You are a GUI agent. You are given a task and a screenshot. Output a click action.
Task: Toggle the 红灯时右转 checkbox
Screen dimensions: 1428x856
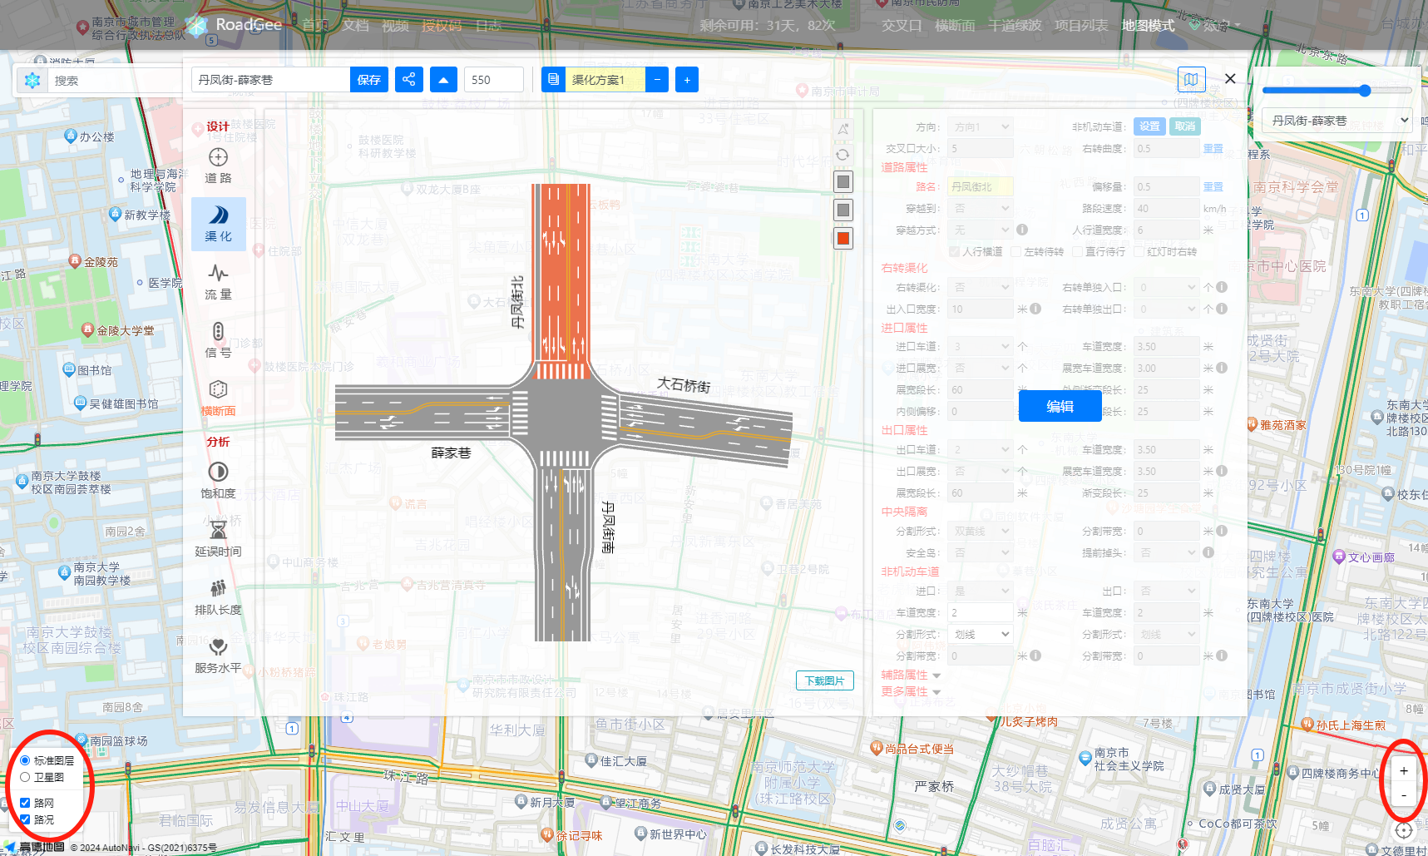coord(1139,251)
